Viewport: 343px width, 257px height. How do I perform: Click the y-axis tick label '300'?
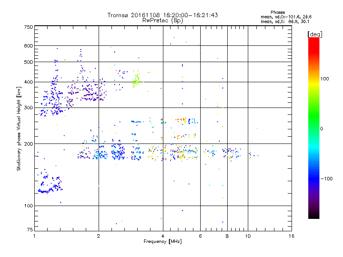(x=28, y=108)
